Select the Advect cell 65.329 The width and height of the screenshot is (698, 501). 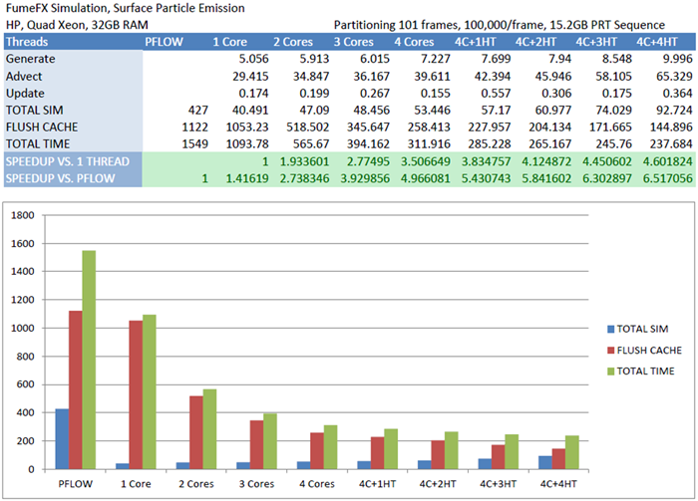tap(674, 77)
